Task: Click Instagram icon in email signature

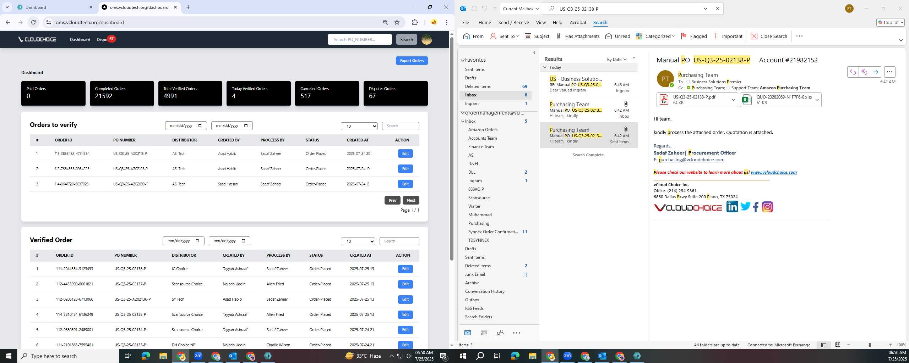Action: tap(767, 207)
